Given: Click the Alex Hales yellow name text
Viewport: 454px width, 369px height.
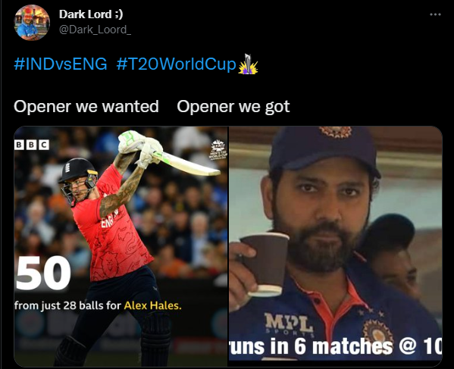Looking at the screenshot, I should (x=153, y=305).
